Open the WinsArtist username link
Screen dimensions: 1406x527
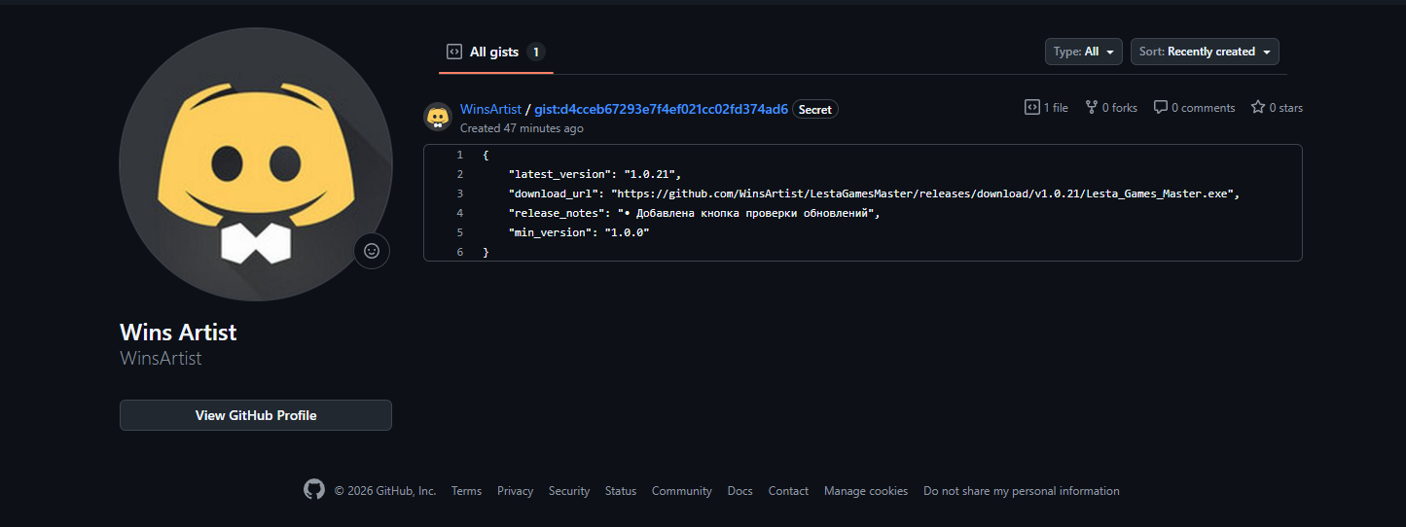pos(490,109)
